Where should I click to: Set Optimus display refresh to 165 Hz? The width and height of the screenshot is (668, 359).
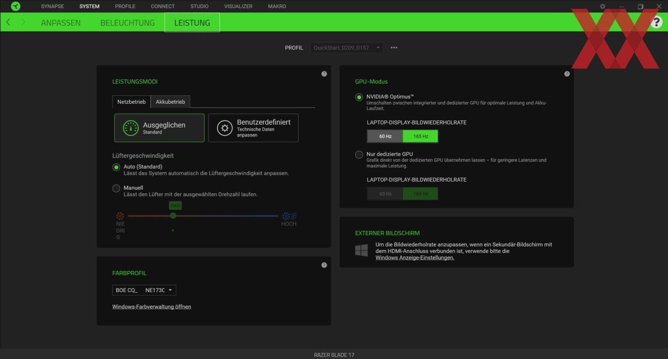[x=420, y=136]
